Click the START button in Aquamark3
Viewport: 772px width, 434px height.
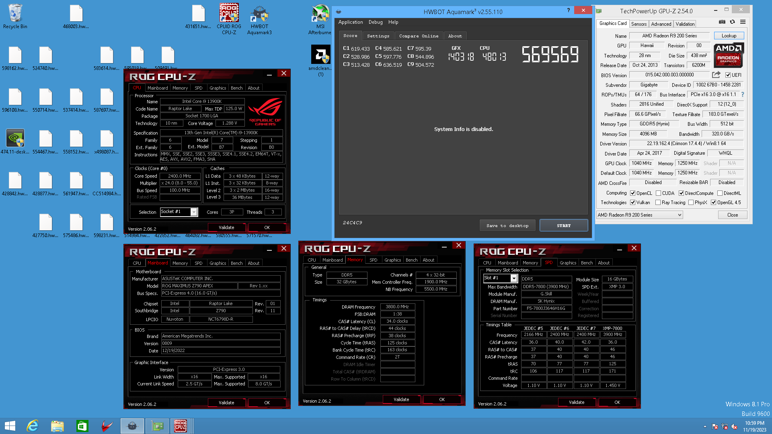tap(564, 225)
